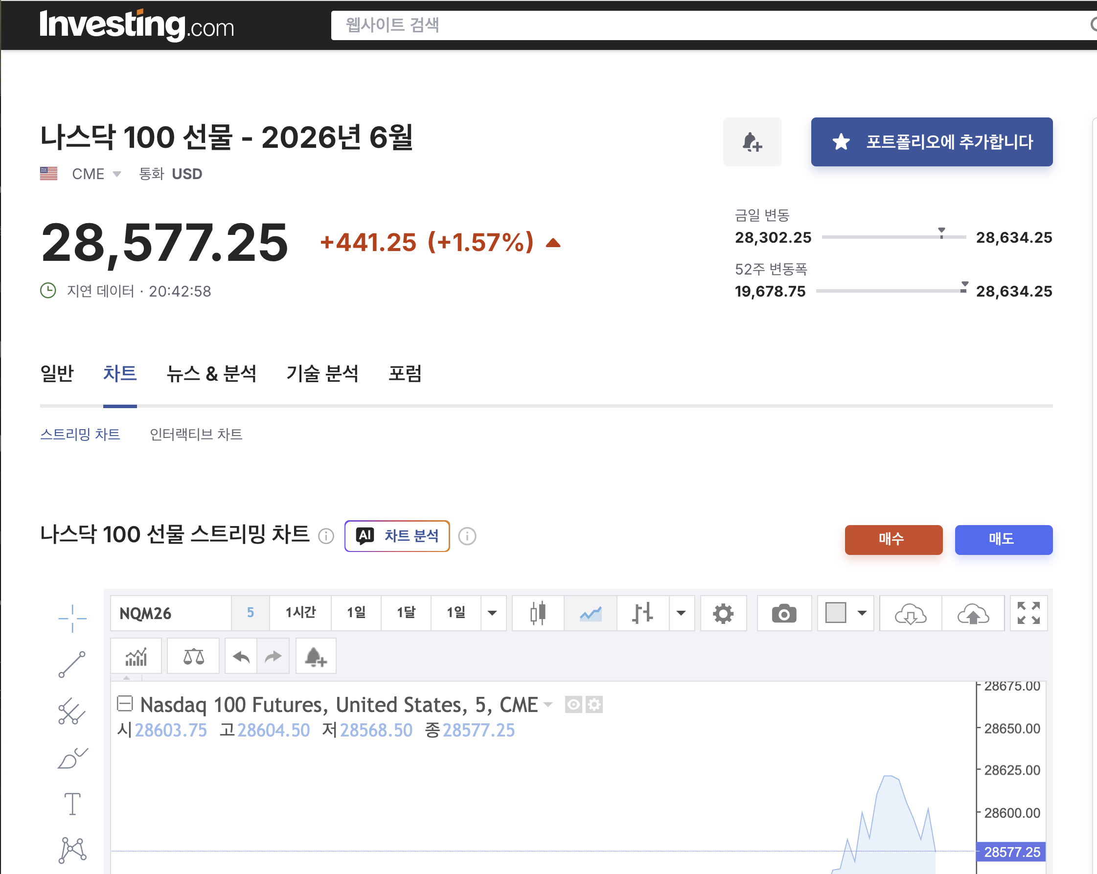Click the delayed data clock icon
This screenshot has height=874, width=1097.
[48, 291]
